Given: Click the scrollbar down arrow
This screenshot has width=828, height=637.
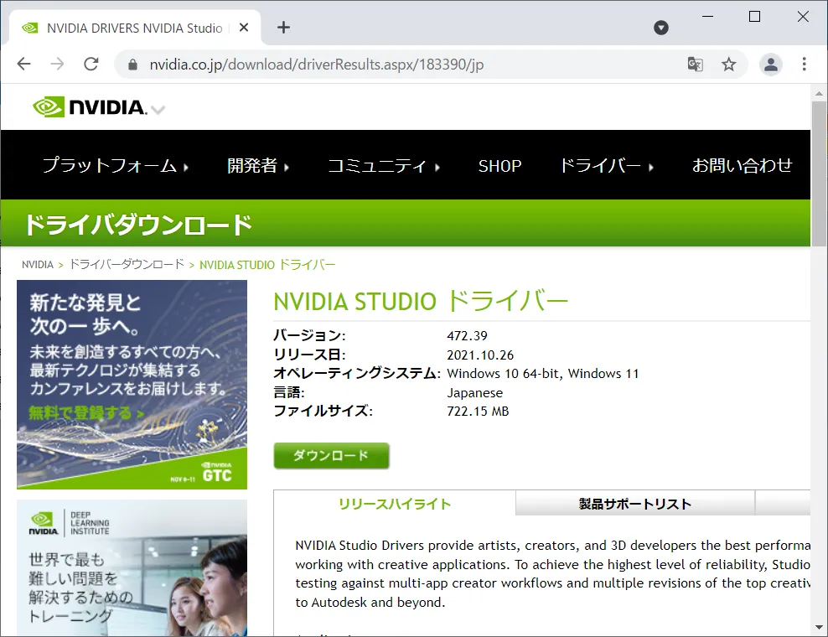Looking at the screenshot, I should coord(819,628).
